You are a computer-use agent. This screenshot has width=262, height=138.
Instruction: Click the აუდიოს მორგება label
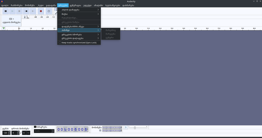(11, 22)
